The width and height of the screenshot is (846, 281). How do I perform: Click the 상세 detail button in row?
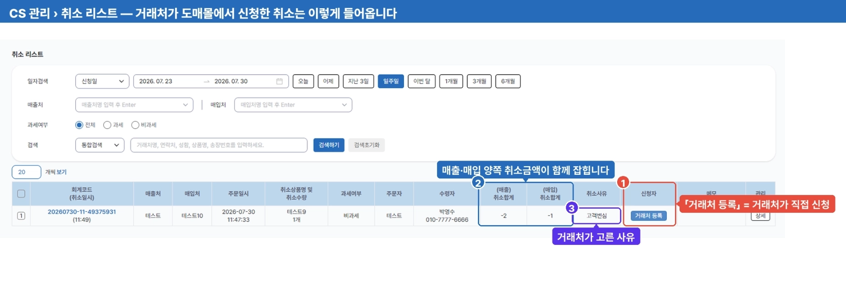coord(760,216)
